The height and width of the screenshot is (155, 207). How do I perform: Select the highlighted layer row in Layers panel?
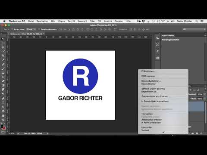coord(196,106)
